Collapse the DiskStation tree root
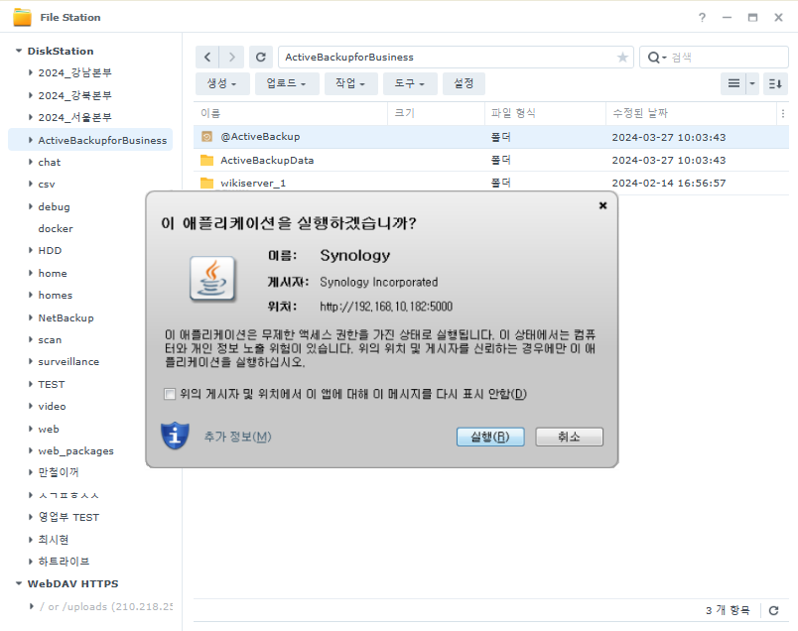This screenshot has width=798, height=631. click(19, 51)
